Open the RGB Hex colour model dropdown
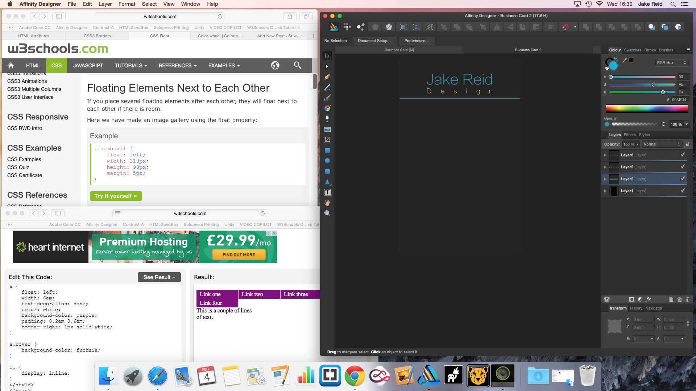The image size is (696, 391). [671, 63]
